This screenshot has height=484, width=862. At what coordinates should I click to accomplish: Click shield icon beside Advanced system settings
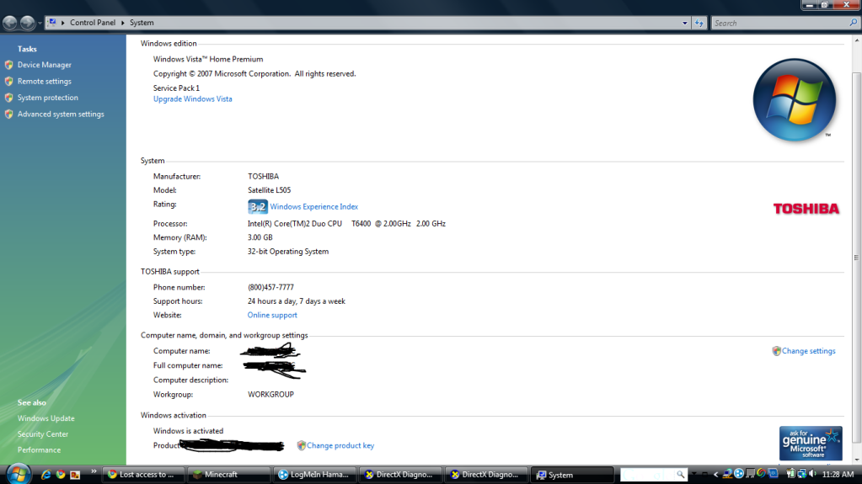[8, 114]
